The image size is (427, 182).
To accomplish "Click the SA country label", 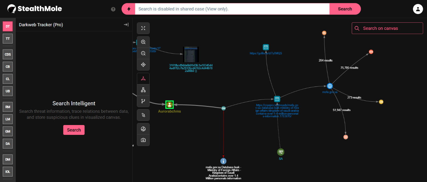I will [x=281, y=159].
